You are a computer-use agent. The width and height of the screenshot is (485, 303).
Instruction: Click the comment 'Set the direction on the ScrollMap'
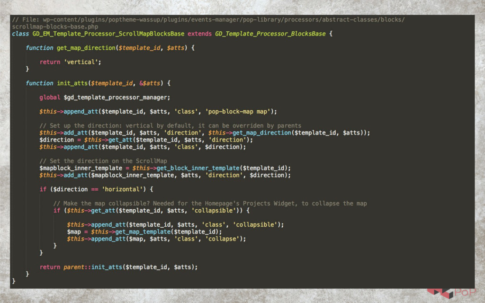click(103, 161)
